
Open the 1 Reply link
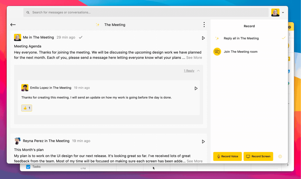coord(189,71)
